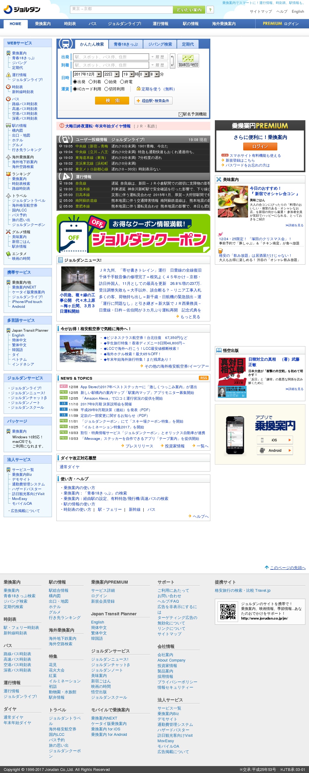Click up-arrow icon このページの先頭へ
The image size is (309, 773).
pos(267,568)
